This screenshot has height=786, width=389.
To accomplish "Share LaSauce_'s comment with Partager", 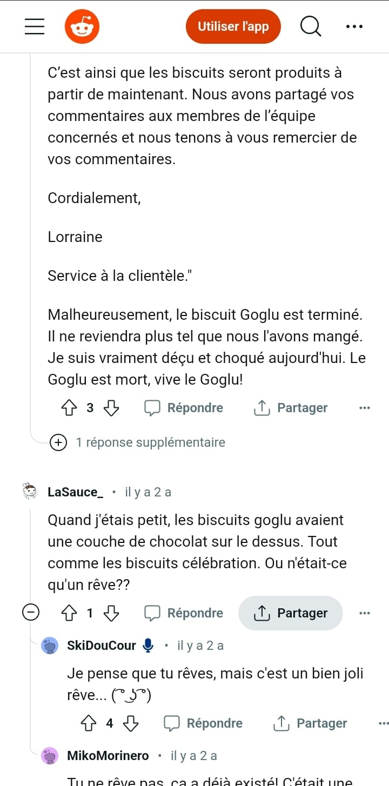I will pos(291,613).
